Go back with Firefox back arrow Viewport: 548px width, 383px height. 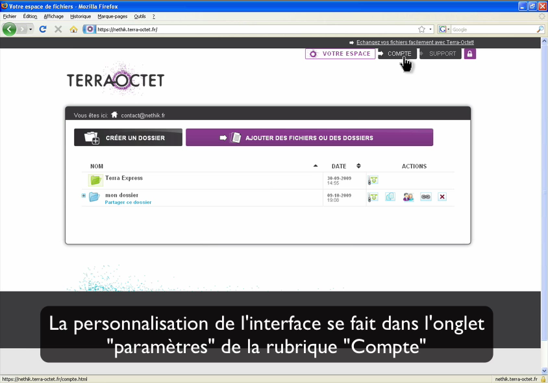10,29
